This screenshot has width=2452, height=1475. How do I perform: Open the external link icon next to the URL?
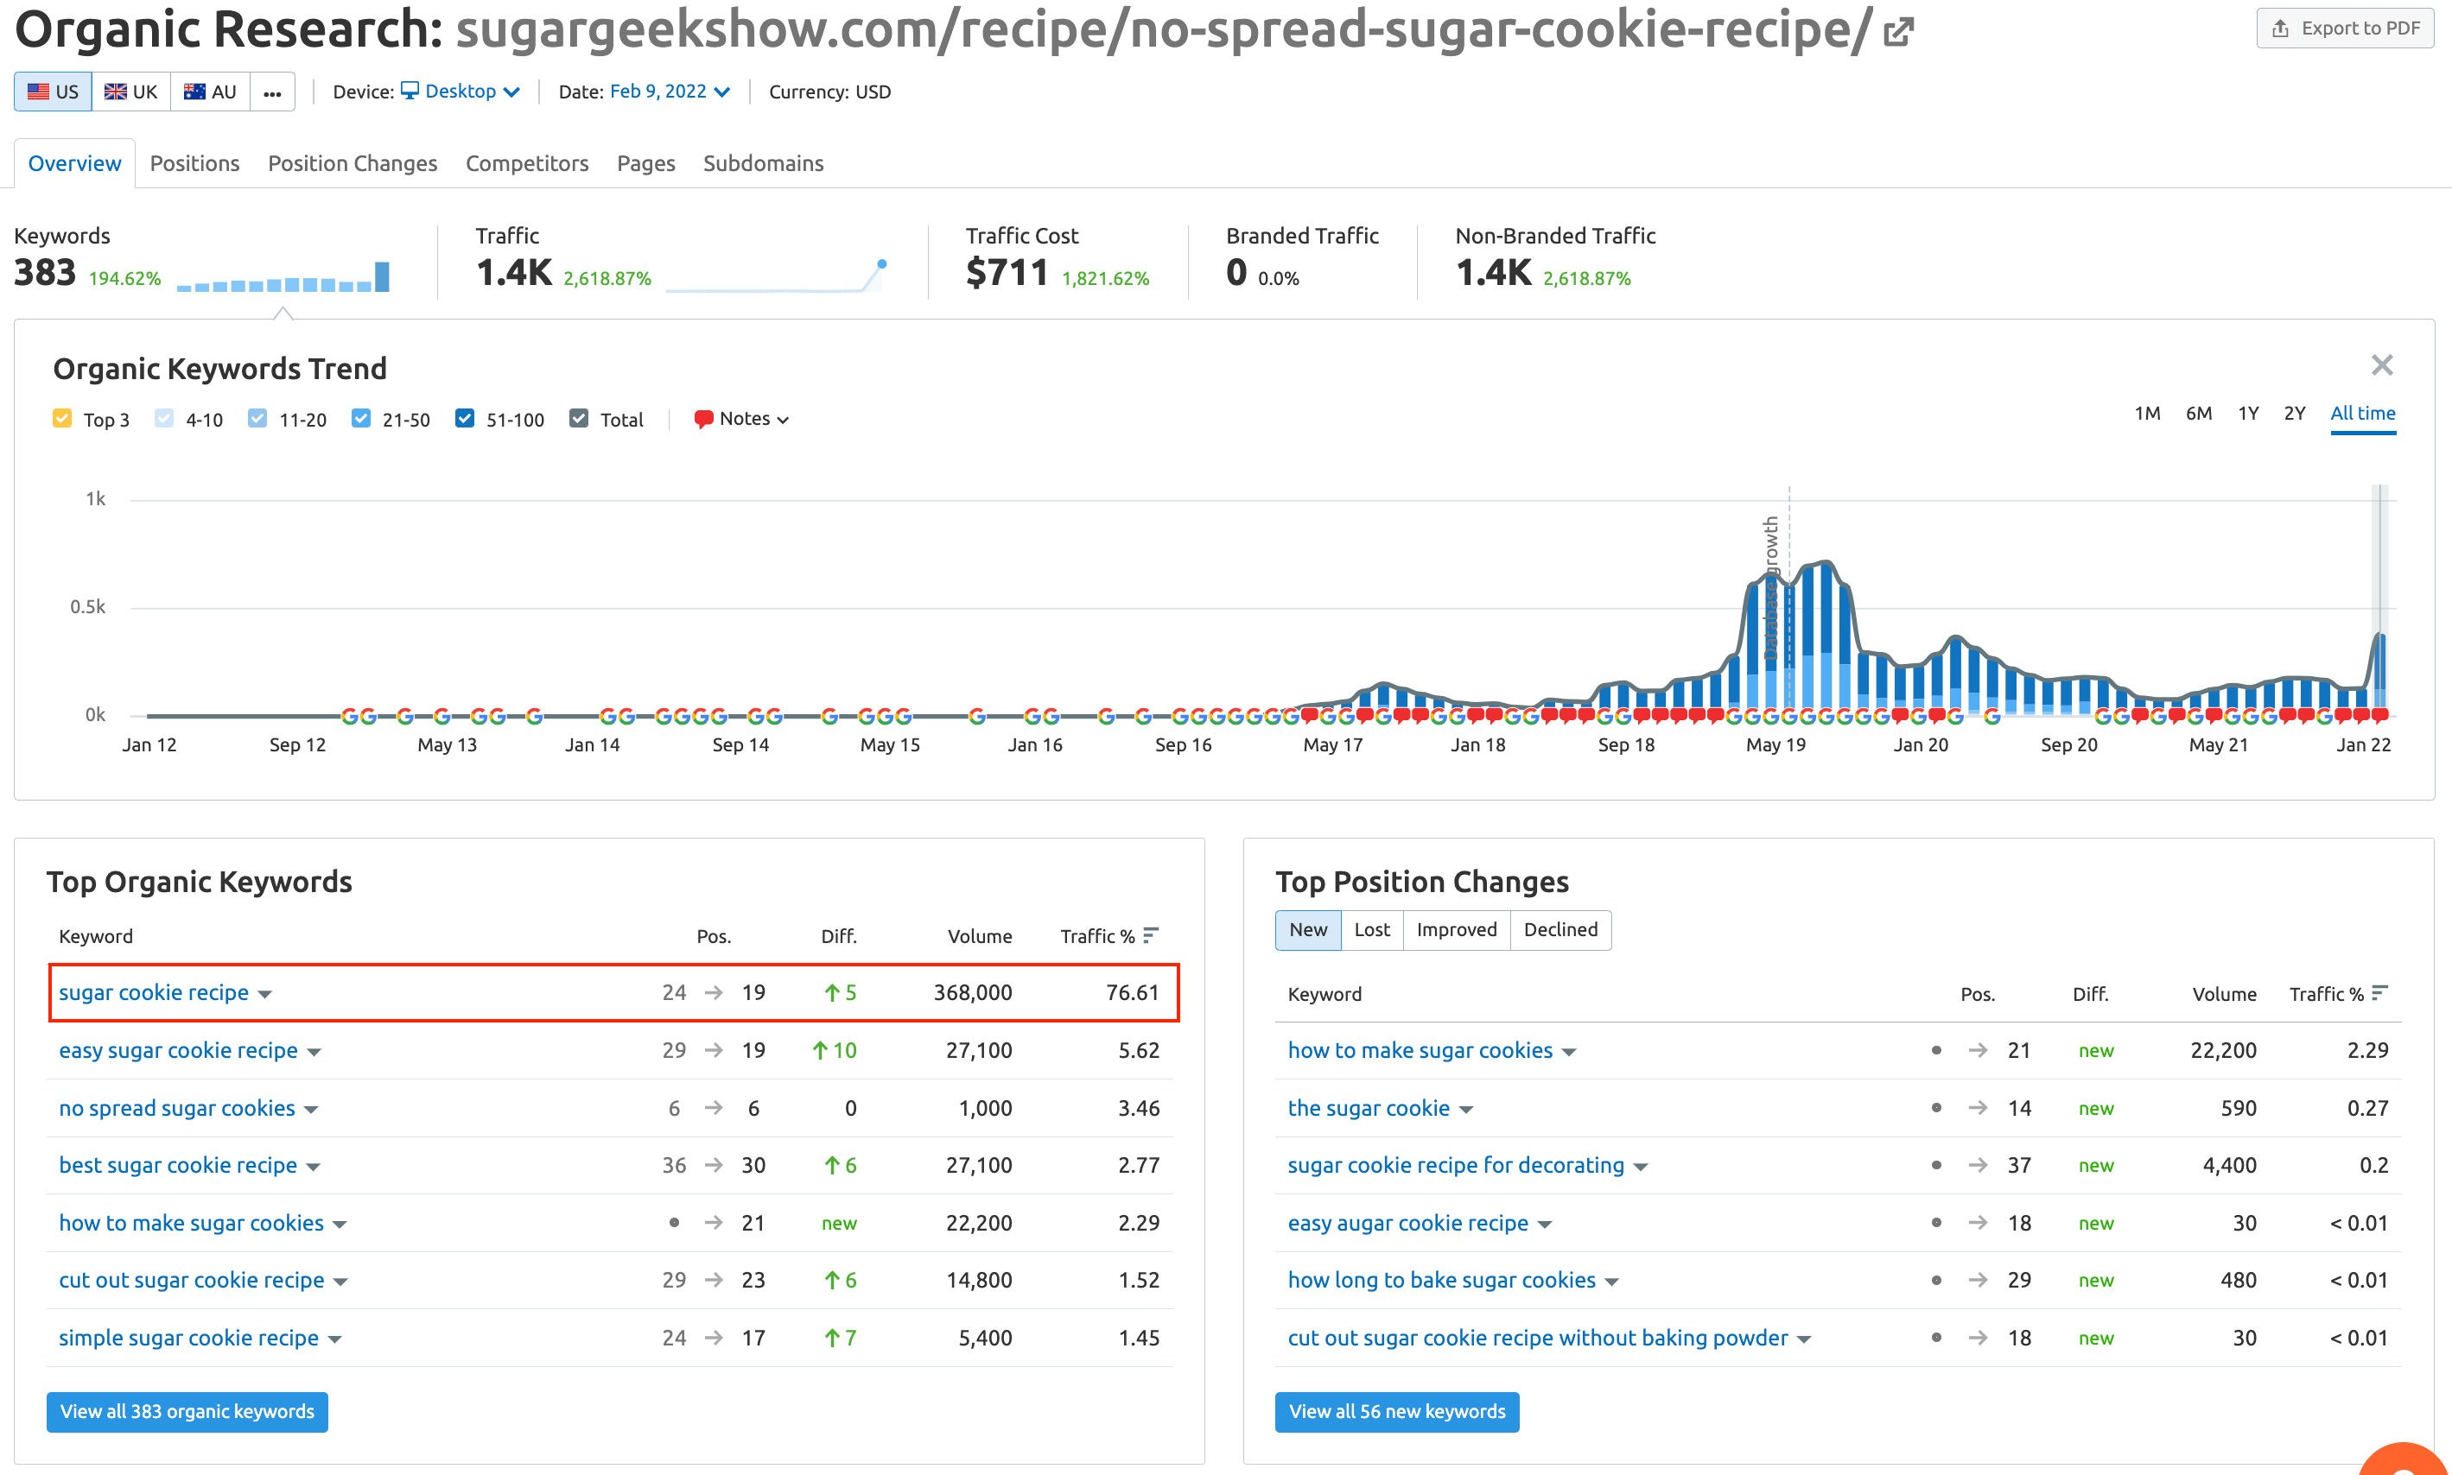click(1898, 31)
